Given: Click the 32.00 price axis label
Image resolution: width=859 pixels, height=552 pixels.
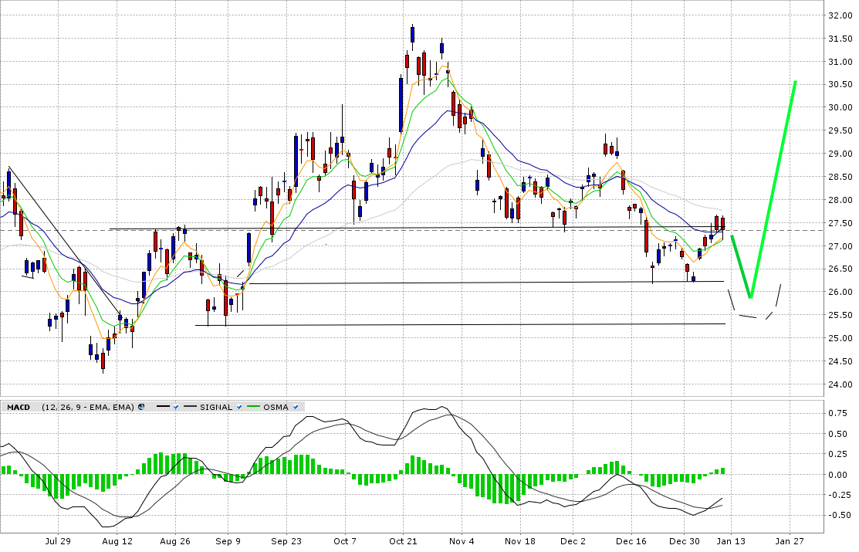Looking at the screenshot, I should tap(839, 15).
